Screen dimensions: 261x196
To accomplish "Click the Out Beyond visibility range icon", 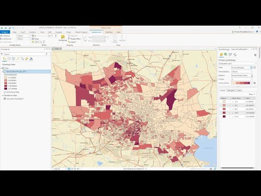I will (x=1, y=39).
